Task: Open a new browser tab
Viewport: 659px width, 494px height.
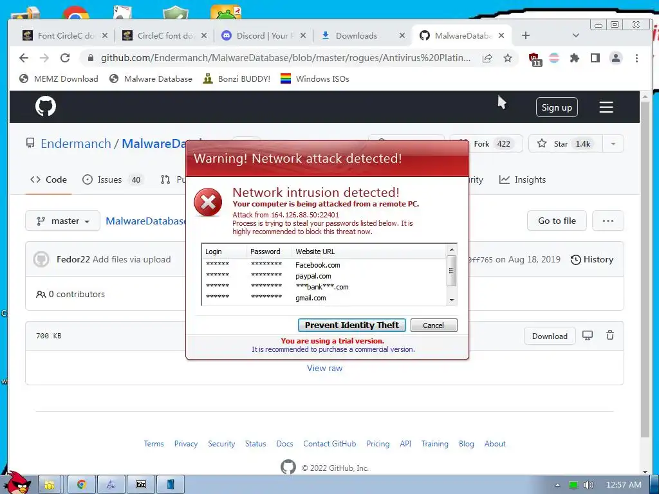Action: [x=526, y=36]
